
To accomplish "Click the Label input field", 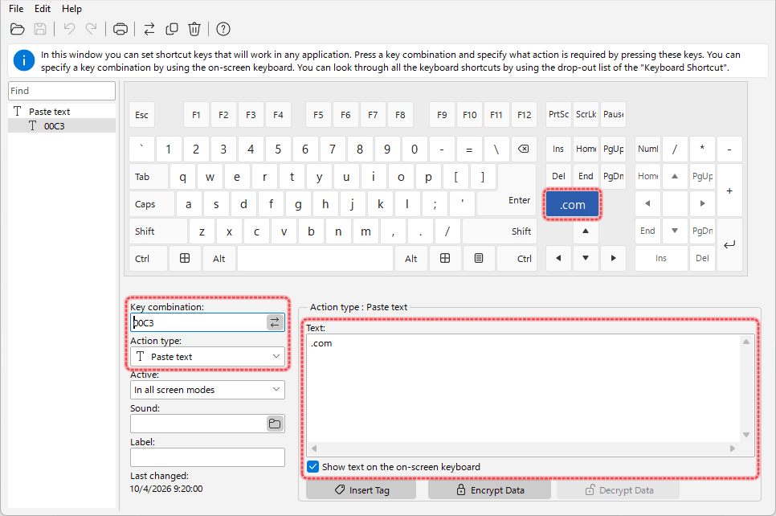I will point(207,457).
